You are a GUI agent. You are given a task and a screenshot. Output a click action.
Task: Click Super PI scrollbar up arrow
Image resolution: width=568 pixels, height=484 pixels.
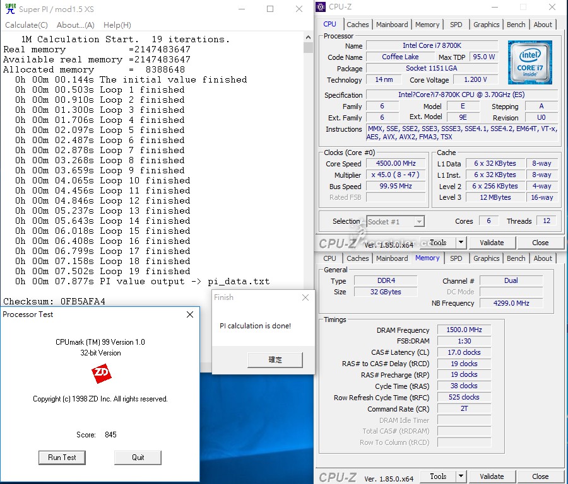(308, 37)
